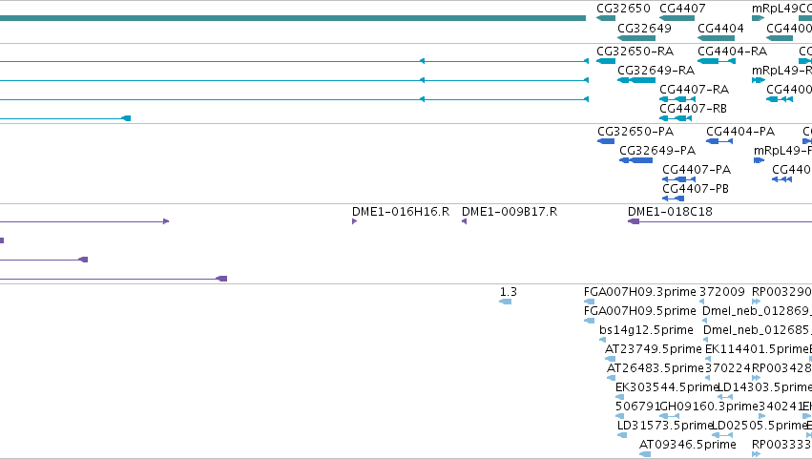
Task: Select the light blue glyph under 1.3
Action: 506,302
